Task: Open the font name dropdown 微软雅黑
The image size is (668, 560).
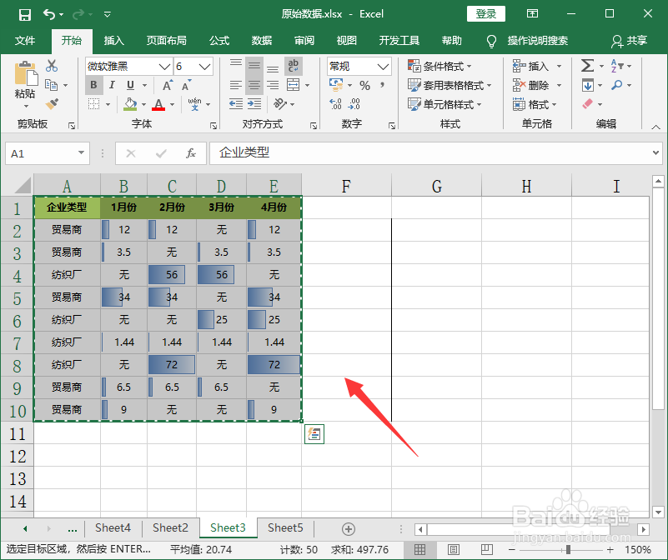Action: (164, 67)
